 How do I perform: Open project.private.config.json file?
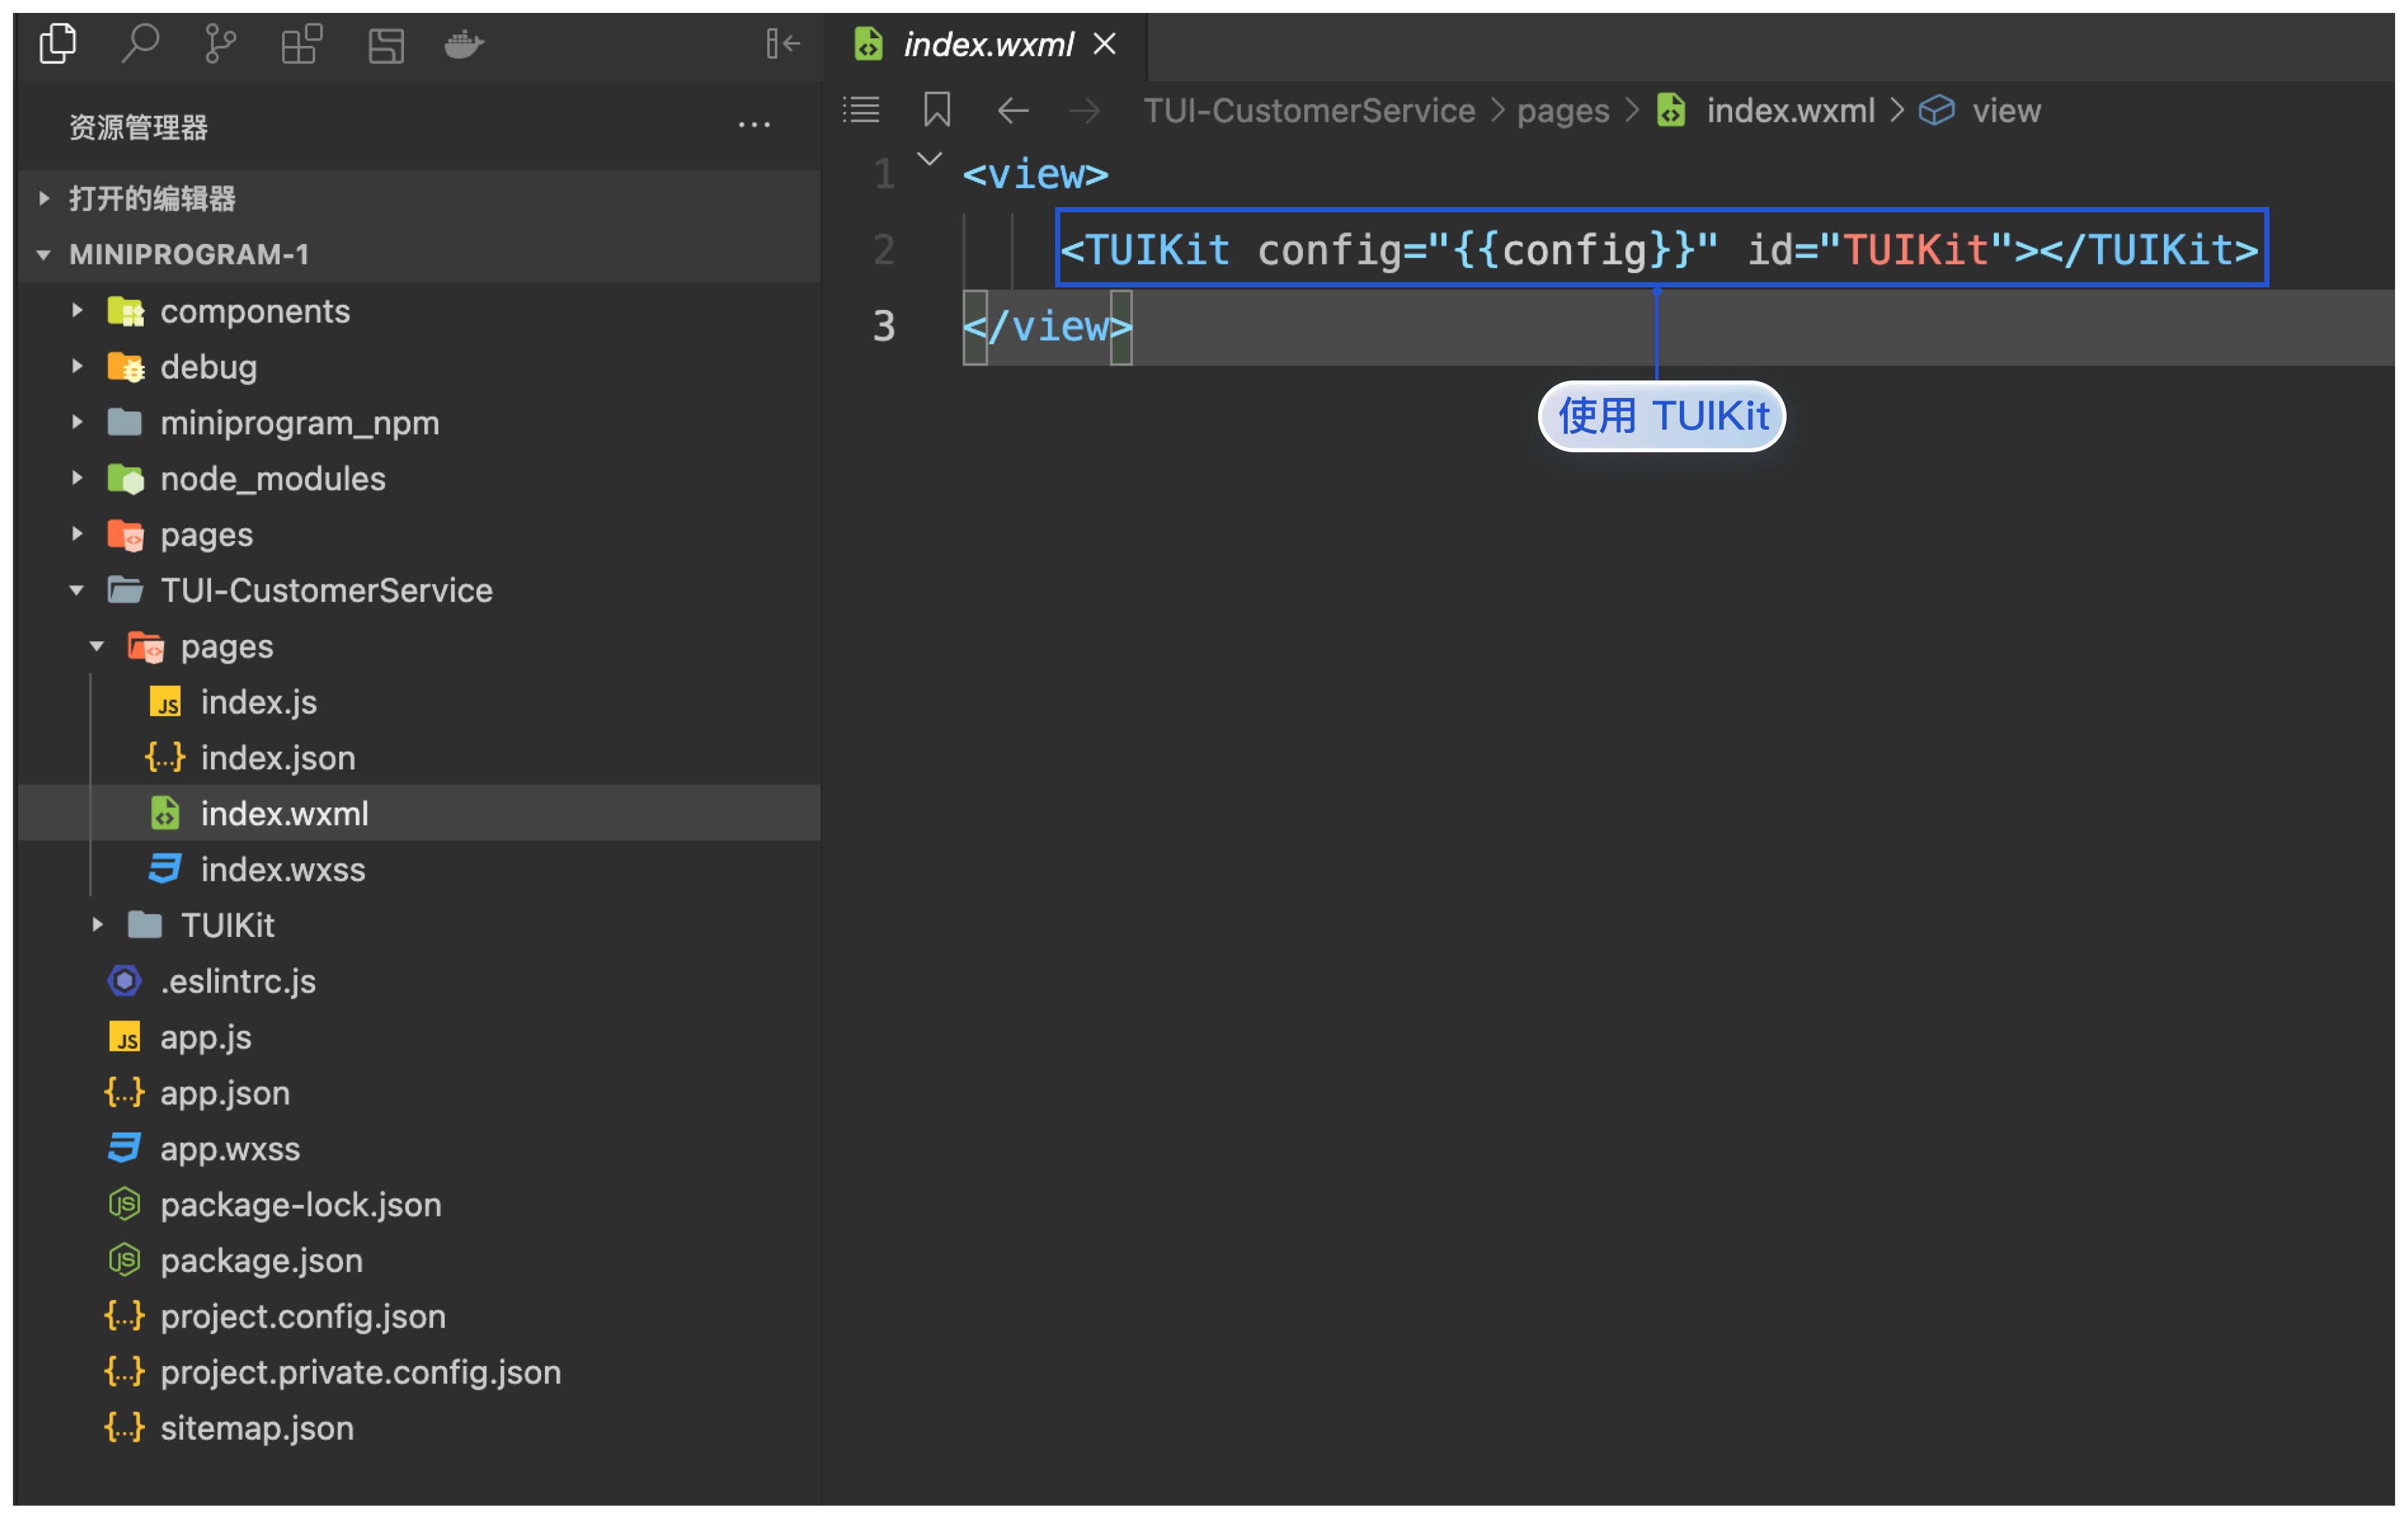coord(419,1372)
